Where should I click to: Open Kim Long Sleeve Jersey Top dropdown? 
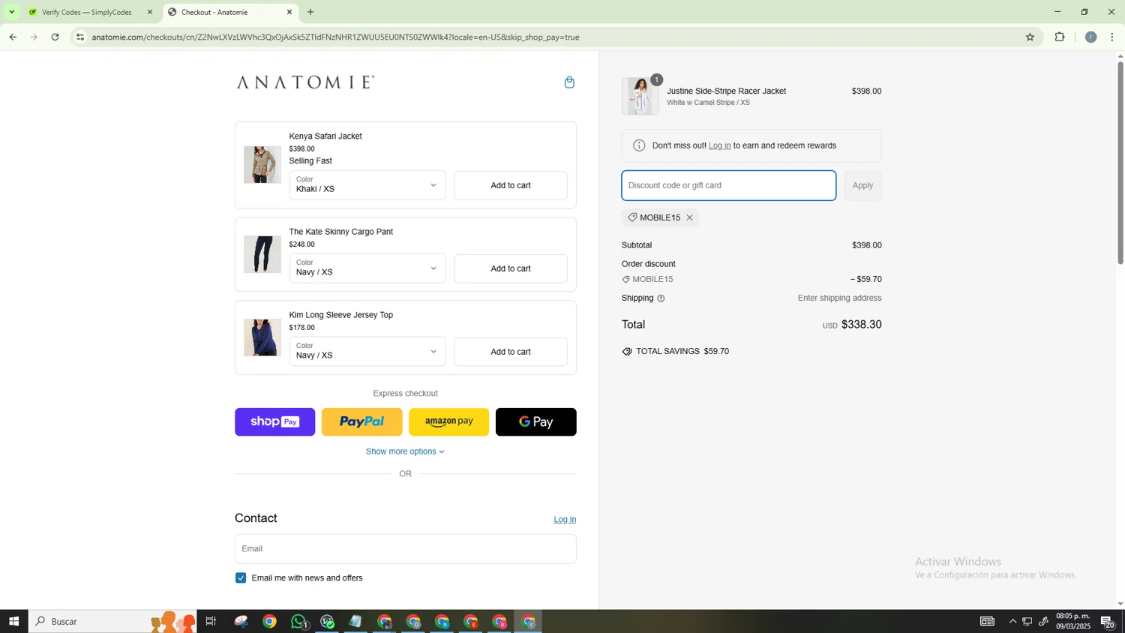coord(367,352)
